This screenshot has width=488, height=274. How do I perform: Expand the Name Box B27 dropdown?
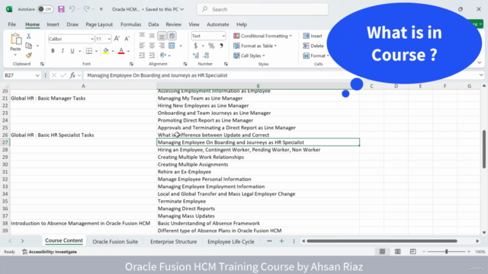point(37,75)
